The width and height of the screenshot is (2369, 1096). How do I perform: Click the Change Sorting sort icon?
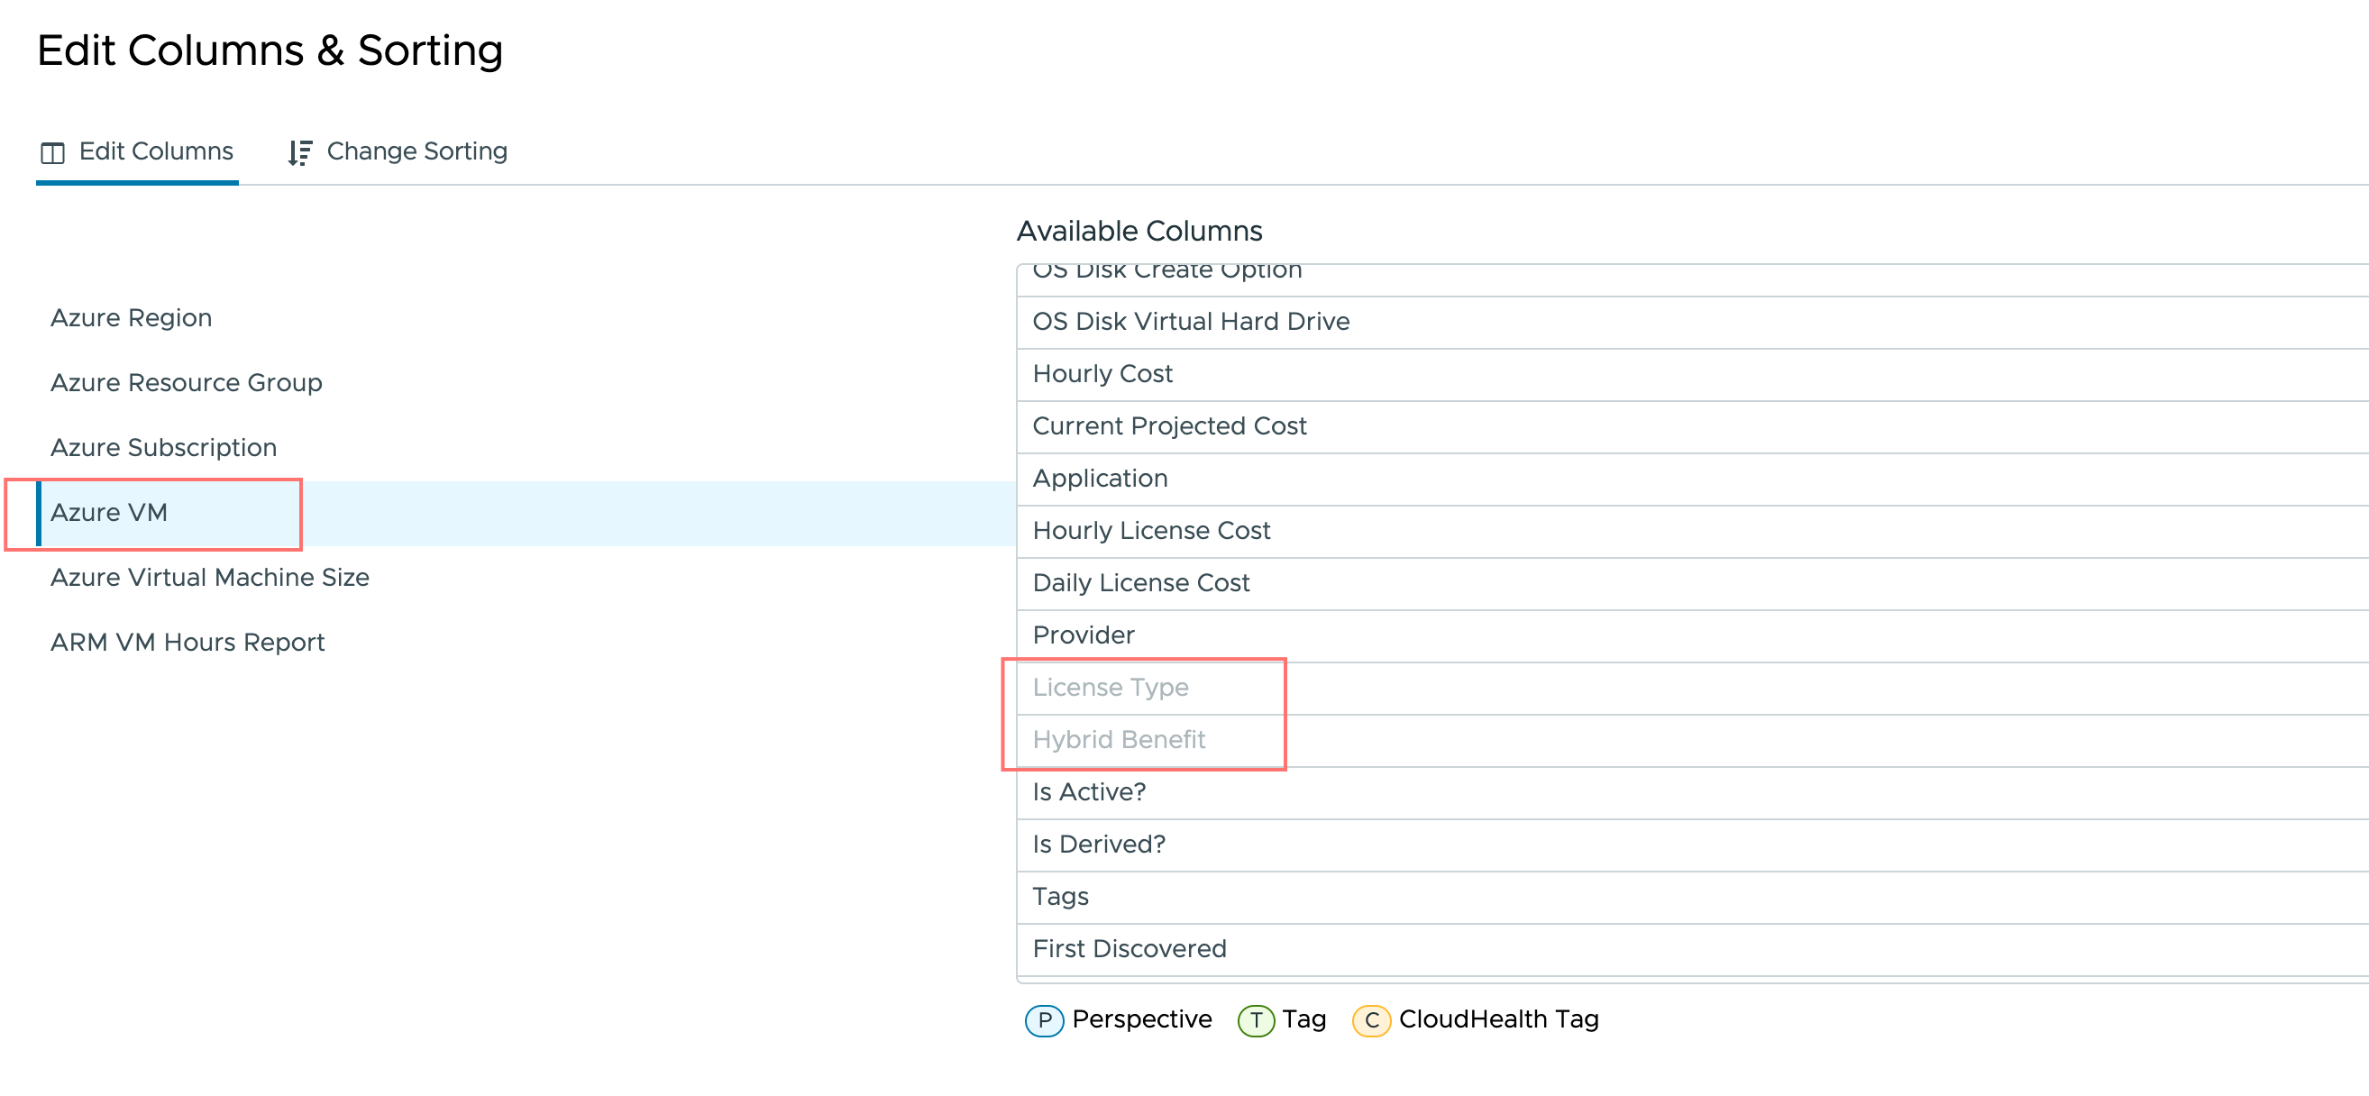(299, 151)
